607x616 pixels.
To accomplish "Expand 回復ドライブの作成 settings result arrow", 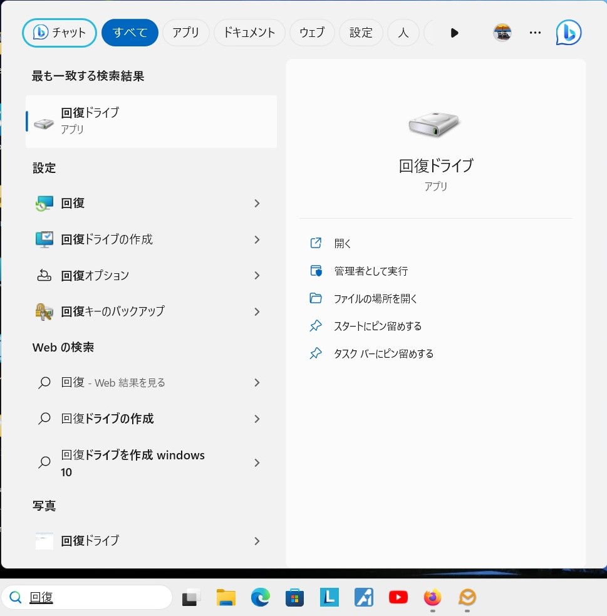I will 257,239.
